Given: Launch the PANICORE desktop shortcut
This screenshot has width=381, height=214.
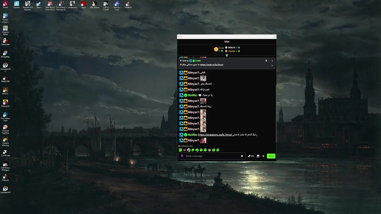Looking at the screenshot, I should pyautogui.click(x=5, y=79).
